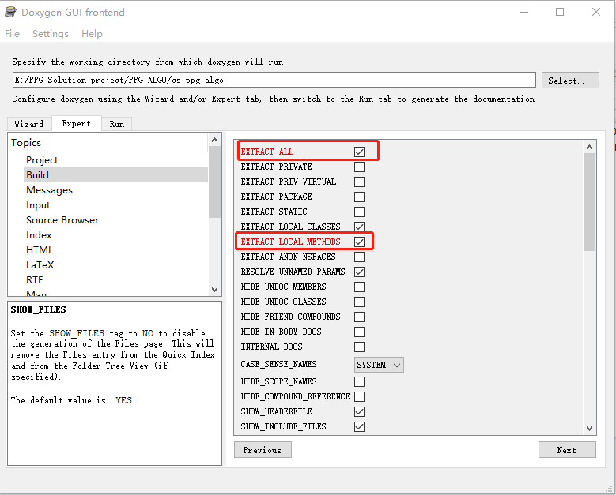The height and width of the screenshot is (495, 616).
Task: Enable the EXTRACT_PRIV_VIRTUAL checkbox
Action: click(359, 182)
